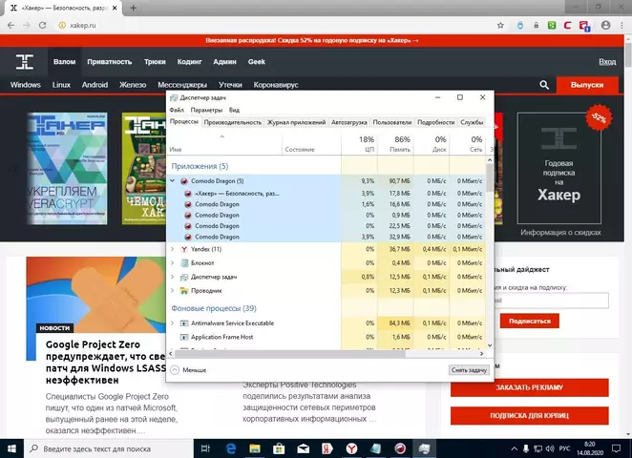632x458 pixels.
Task: Expand the Проводник process entry
Action: 172,290
